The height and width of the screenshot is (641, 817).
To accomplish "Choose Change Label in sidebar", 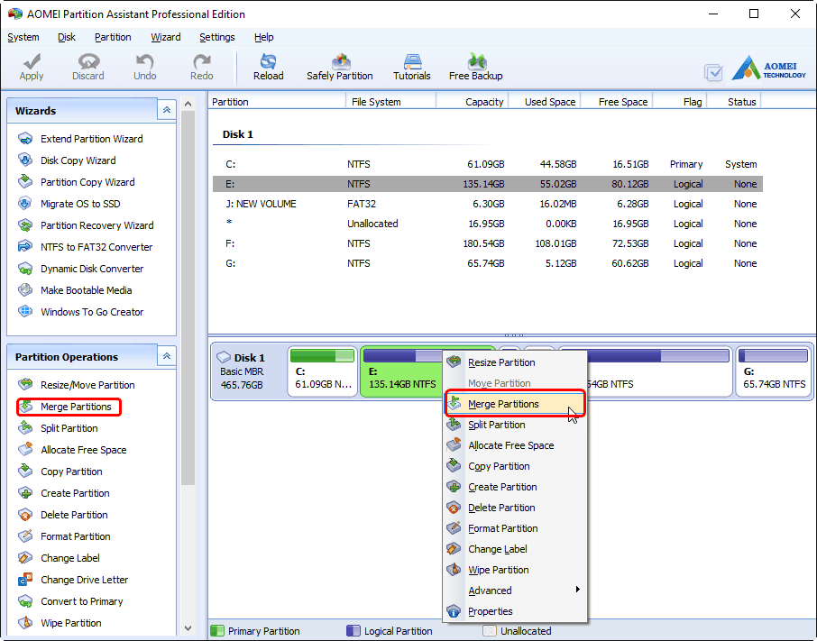I will click(x=59, y=558).
